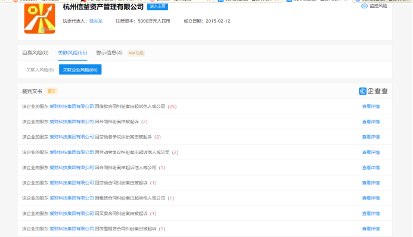Image resolution: width=413 pixels, height=237 pixels.
Task: Open 查看详情 for 房屋租赁合同纠纷 row
Action: 371,229
